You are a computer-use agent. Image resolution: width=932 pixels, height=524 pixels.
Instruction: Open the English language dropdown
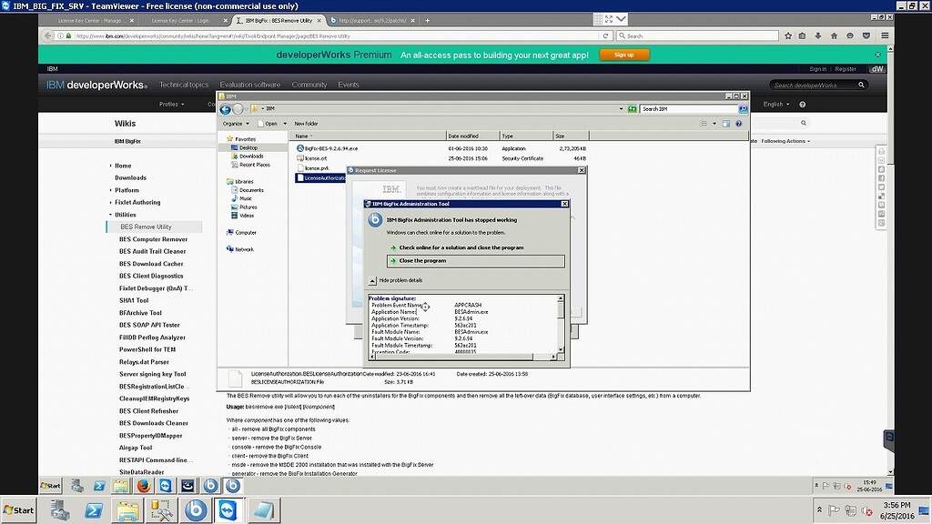(776, 105)
